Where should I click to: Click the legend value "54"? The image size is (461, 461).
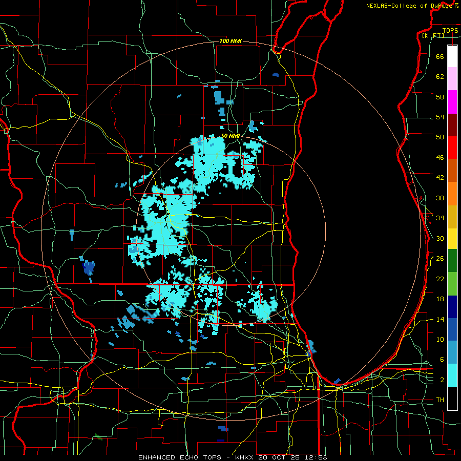[x=440, y=117]
